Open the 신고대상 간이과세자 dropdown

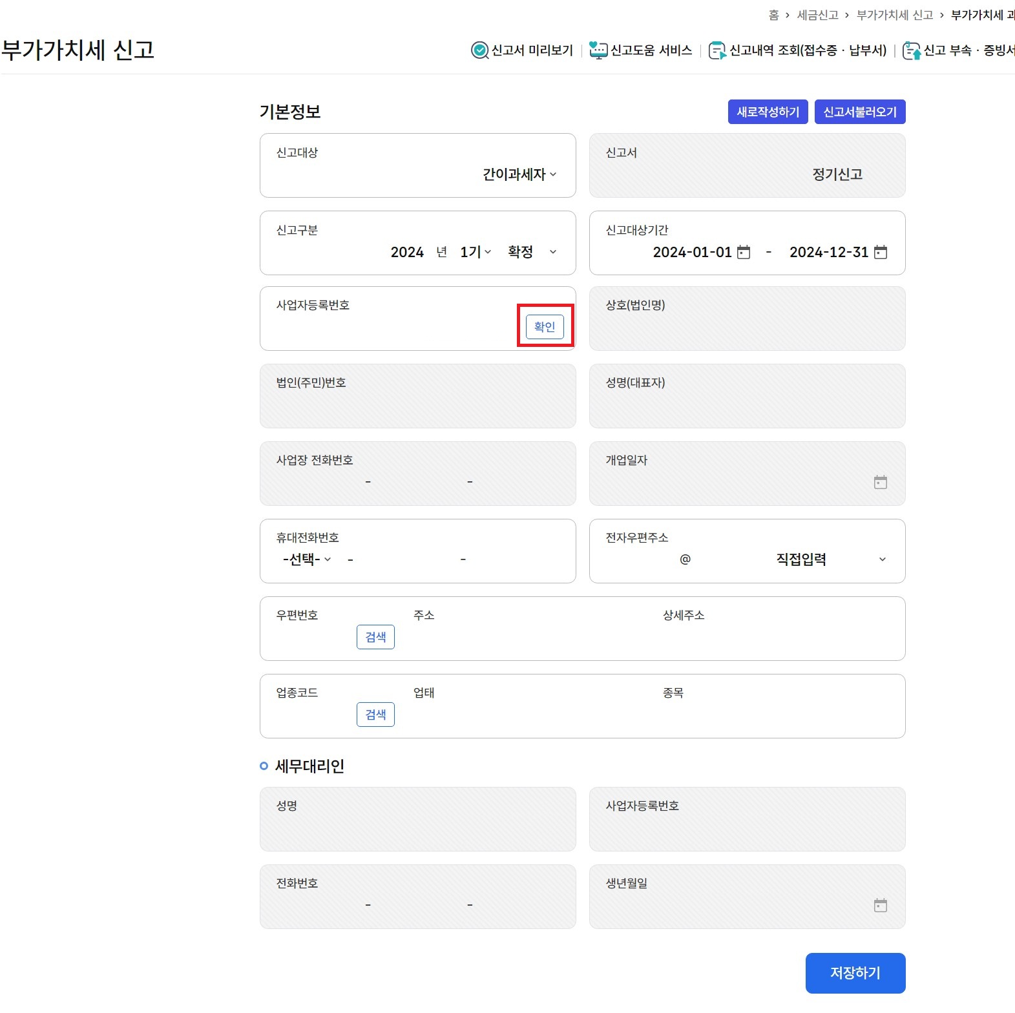519,174
